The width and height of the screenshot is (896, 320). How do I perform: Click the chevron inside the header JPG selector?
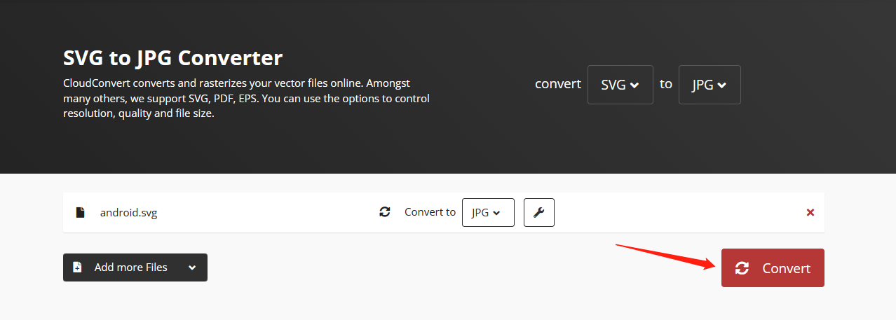coord(722,85)
